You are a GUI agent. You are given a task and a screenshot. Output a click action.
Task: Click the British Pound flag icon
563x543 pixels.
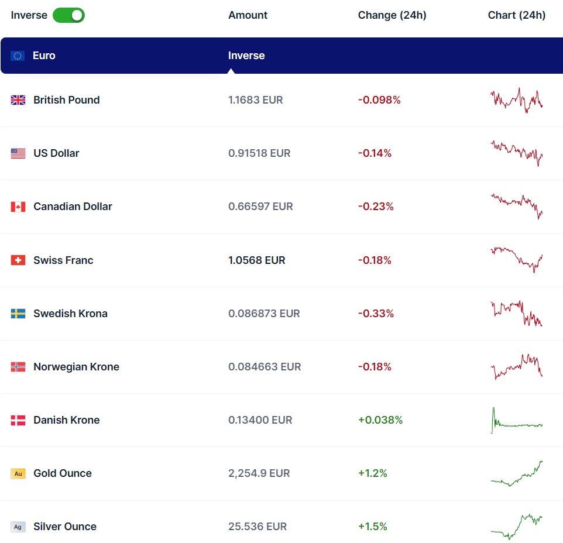(x=18, y=100)
